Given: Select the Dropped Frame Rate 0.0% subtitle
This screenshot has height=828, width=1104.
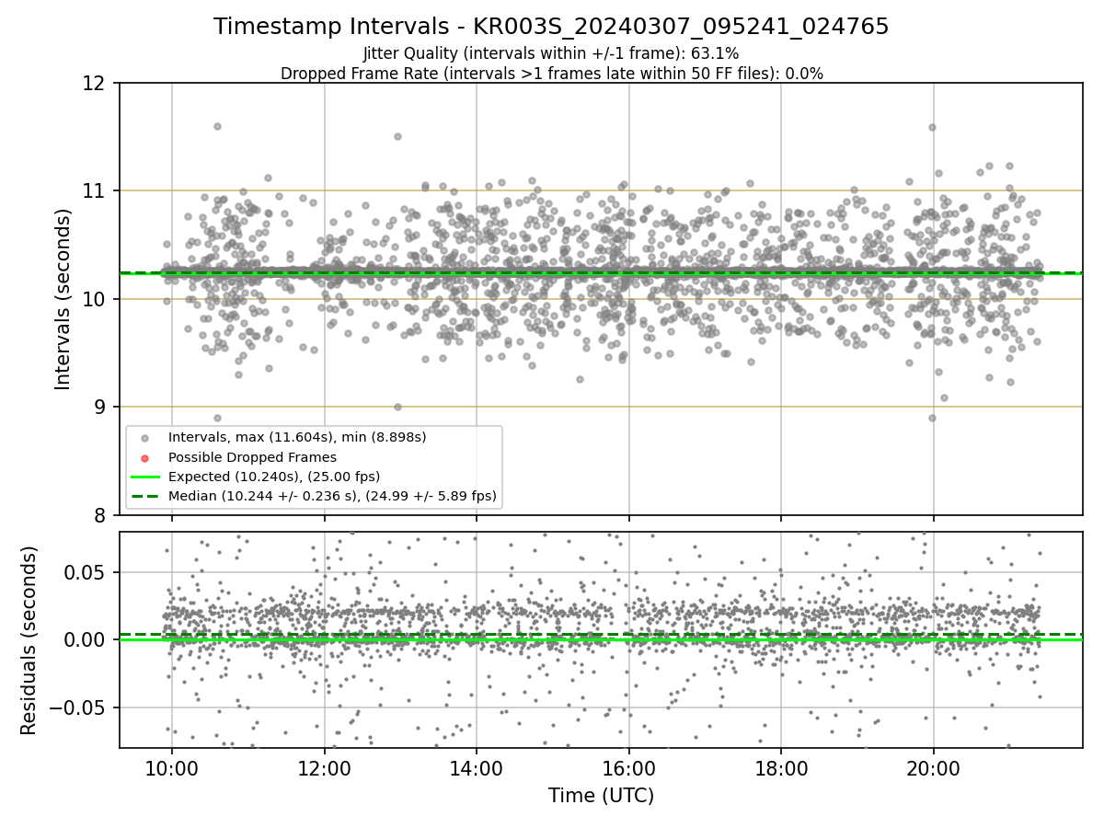Looking at the screenshot, I should coord(551,74).
